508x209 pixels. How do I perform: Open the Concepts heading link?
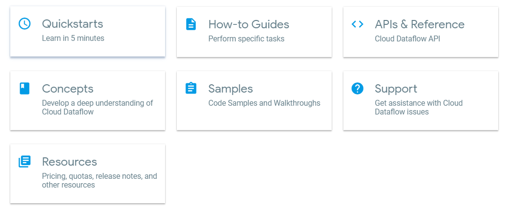point(67,89)
